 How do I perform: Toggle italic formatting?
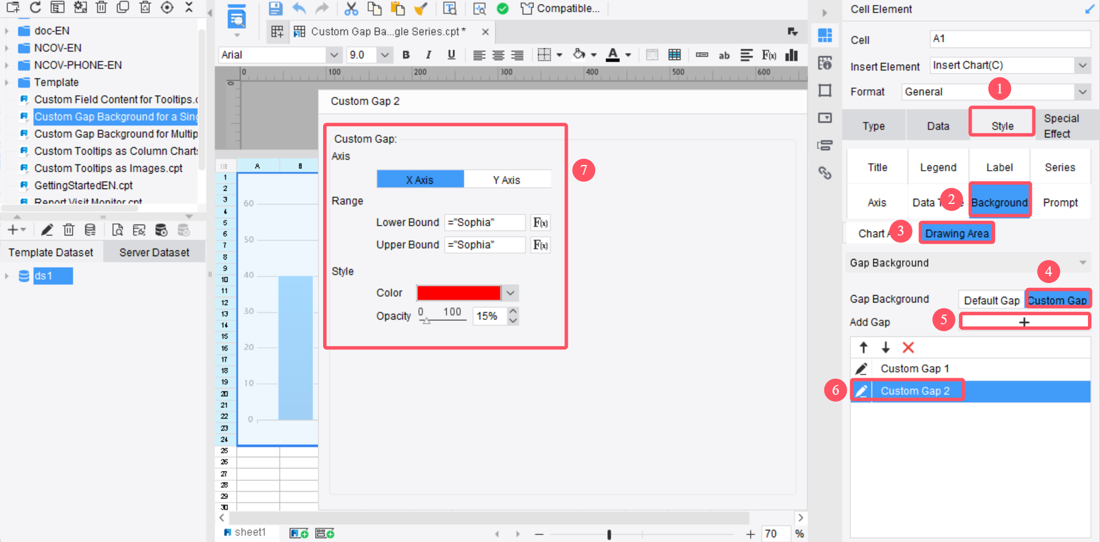(x=429, y=55)
